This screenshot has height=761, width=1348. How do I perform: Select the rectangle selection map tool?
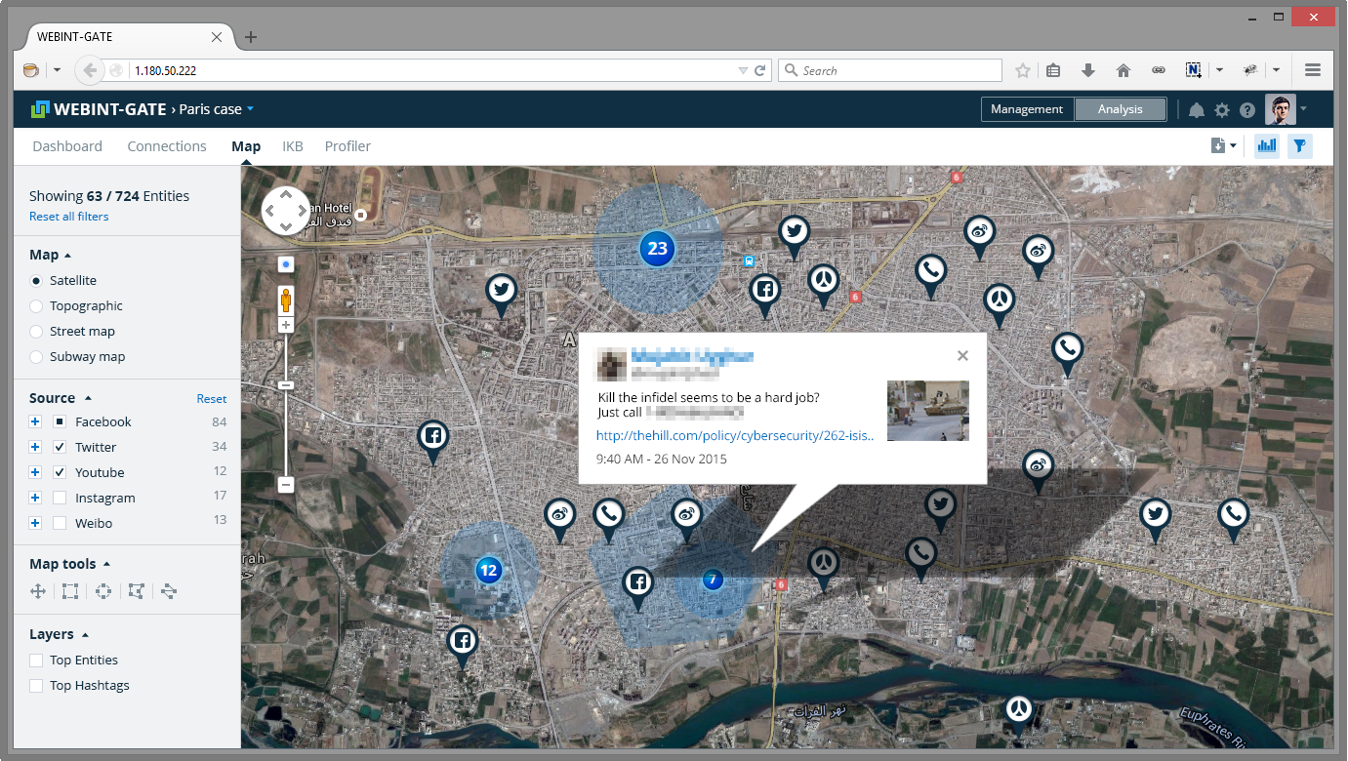click(x=70, y=591)
